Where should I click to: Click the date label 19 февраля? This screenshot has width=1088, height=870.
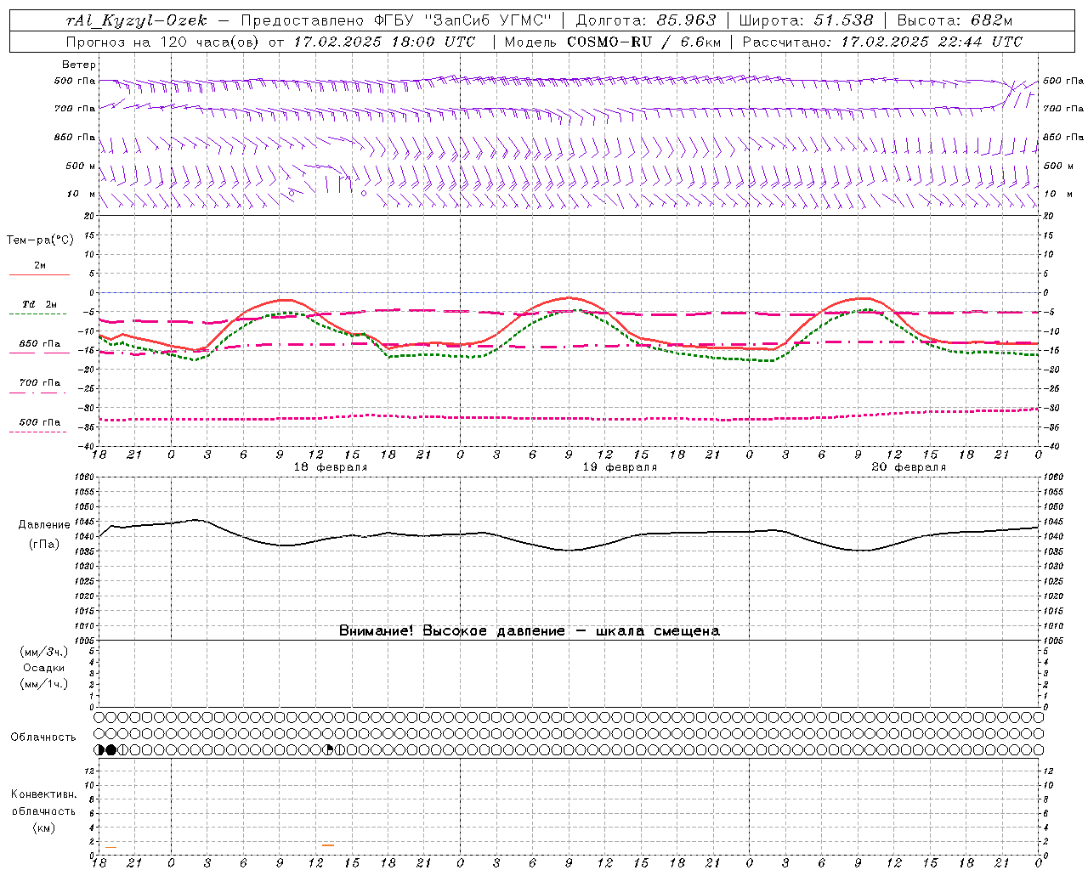tap(620, 467)
